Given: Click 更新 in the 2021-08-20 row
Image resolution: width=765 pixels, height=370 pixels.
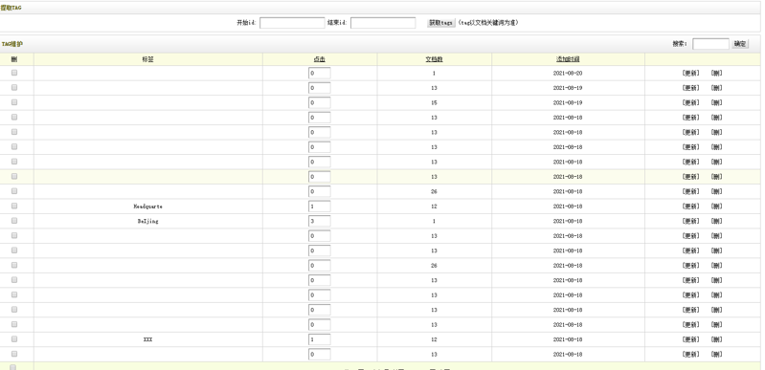Looking at the screenshot, I should click(690, 73).
